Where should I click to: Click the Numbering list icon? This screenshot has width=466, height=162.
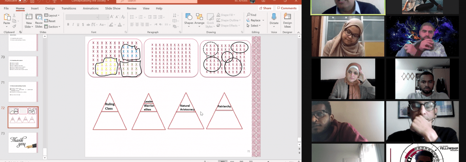point(141,17)
